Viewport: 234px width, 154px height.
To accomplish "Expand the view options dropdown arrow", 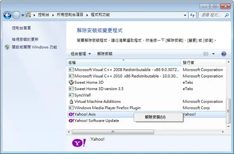I will pos(213,54).
